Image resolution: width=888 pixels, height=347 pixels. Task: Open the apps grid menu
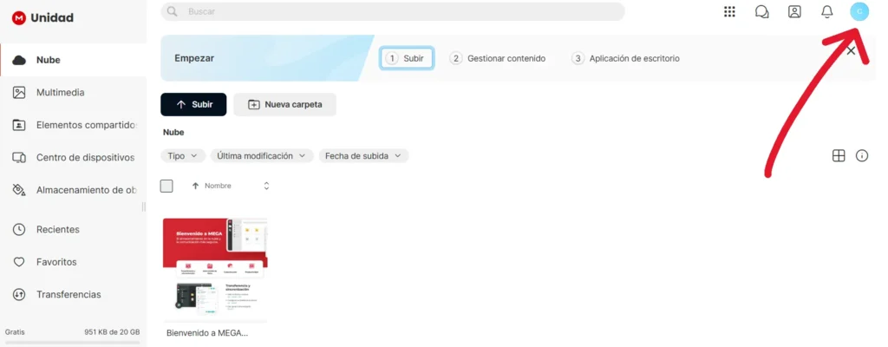[x=729, y=11]
